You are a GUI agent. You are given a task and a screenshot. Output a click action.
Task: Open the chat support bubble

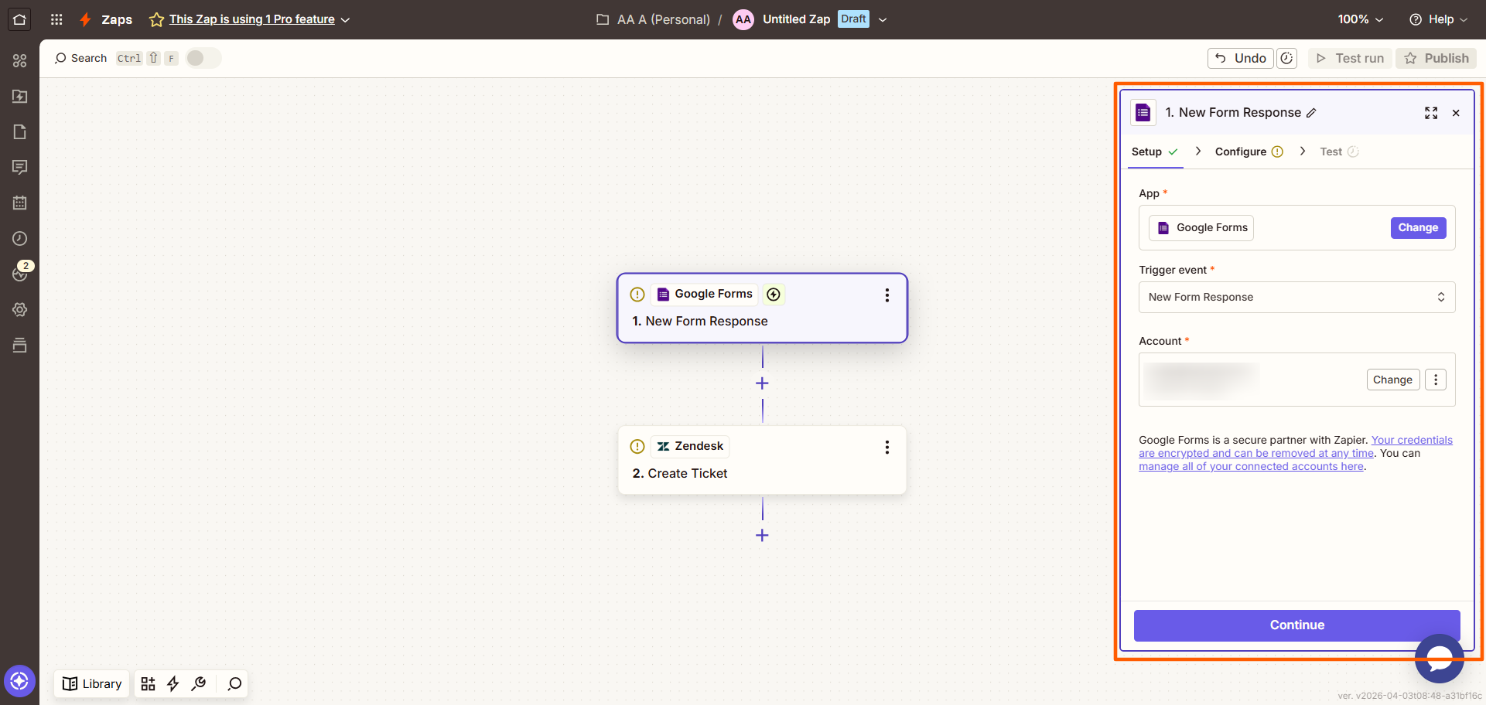coord(1439,658)
